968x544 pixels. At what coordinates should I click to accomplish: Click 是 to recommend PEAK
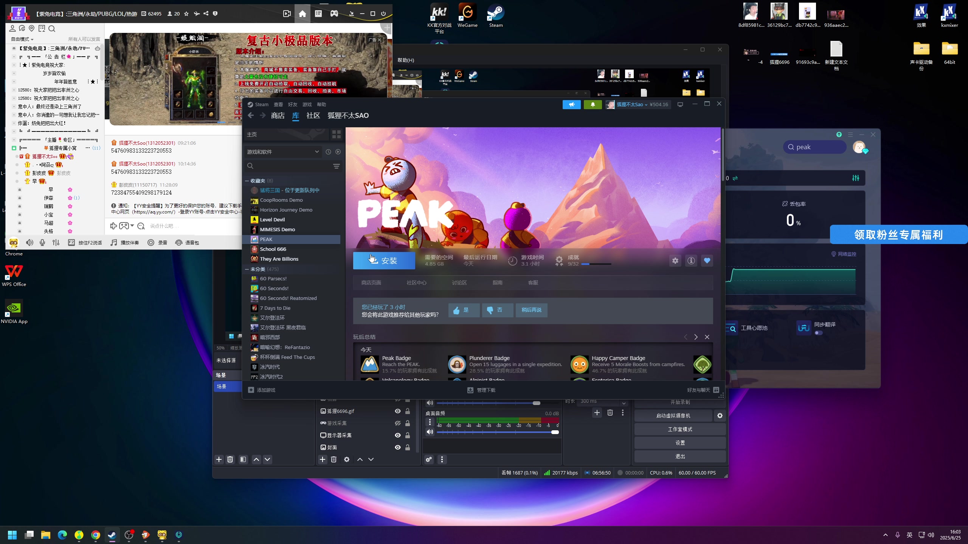(x=464, y=310)
